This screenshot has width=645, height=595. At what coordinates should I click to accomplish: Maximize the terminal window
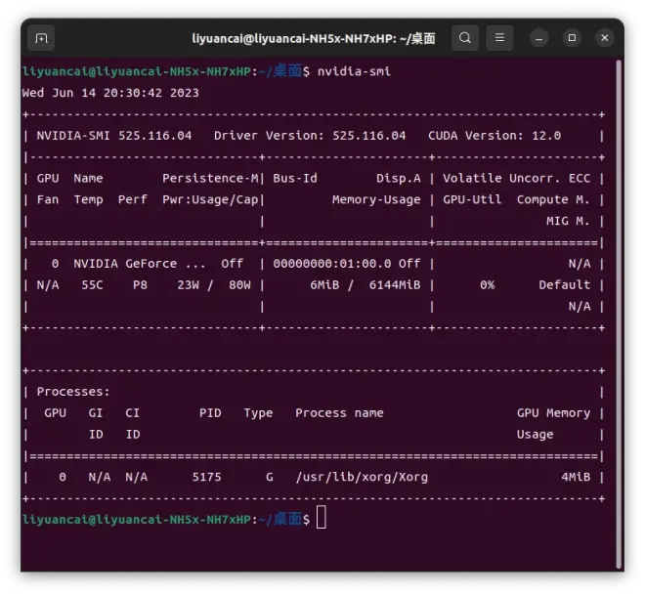(x=572, y=38)
